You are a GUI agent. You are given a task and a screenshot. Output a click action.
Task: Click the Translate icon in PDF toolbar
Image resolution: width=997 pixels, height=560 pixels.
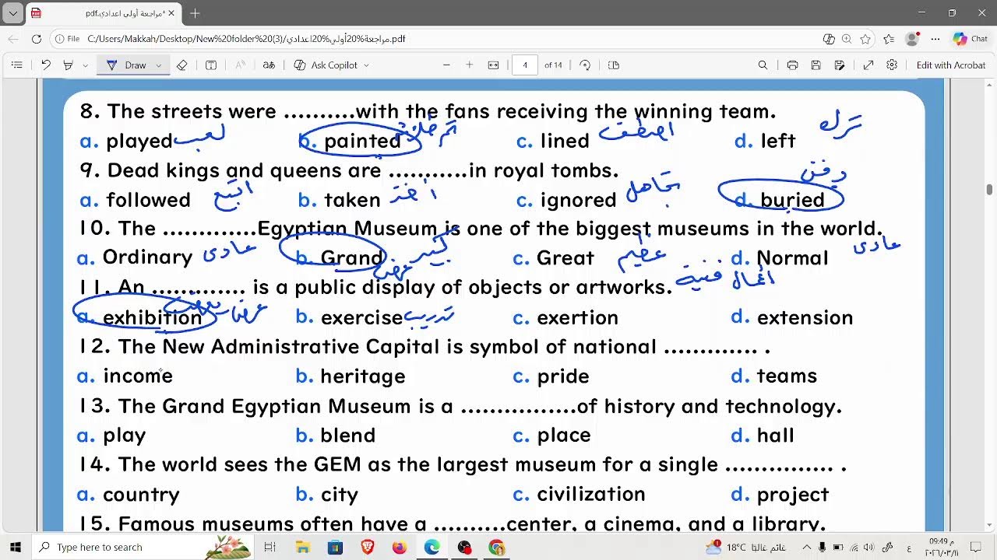click(x=269, y=65)
